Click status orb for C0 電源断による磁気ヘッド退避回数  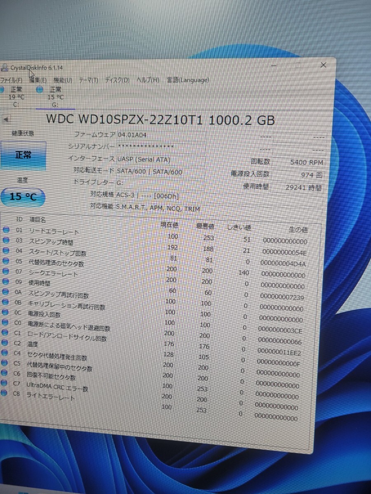[5, 322]
